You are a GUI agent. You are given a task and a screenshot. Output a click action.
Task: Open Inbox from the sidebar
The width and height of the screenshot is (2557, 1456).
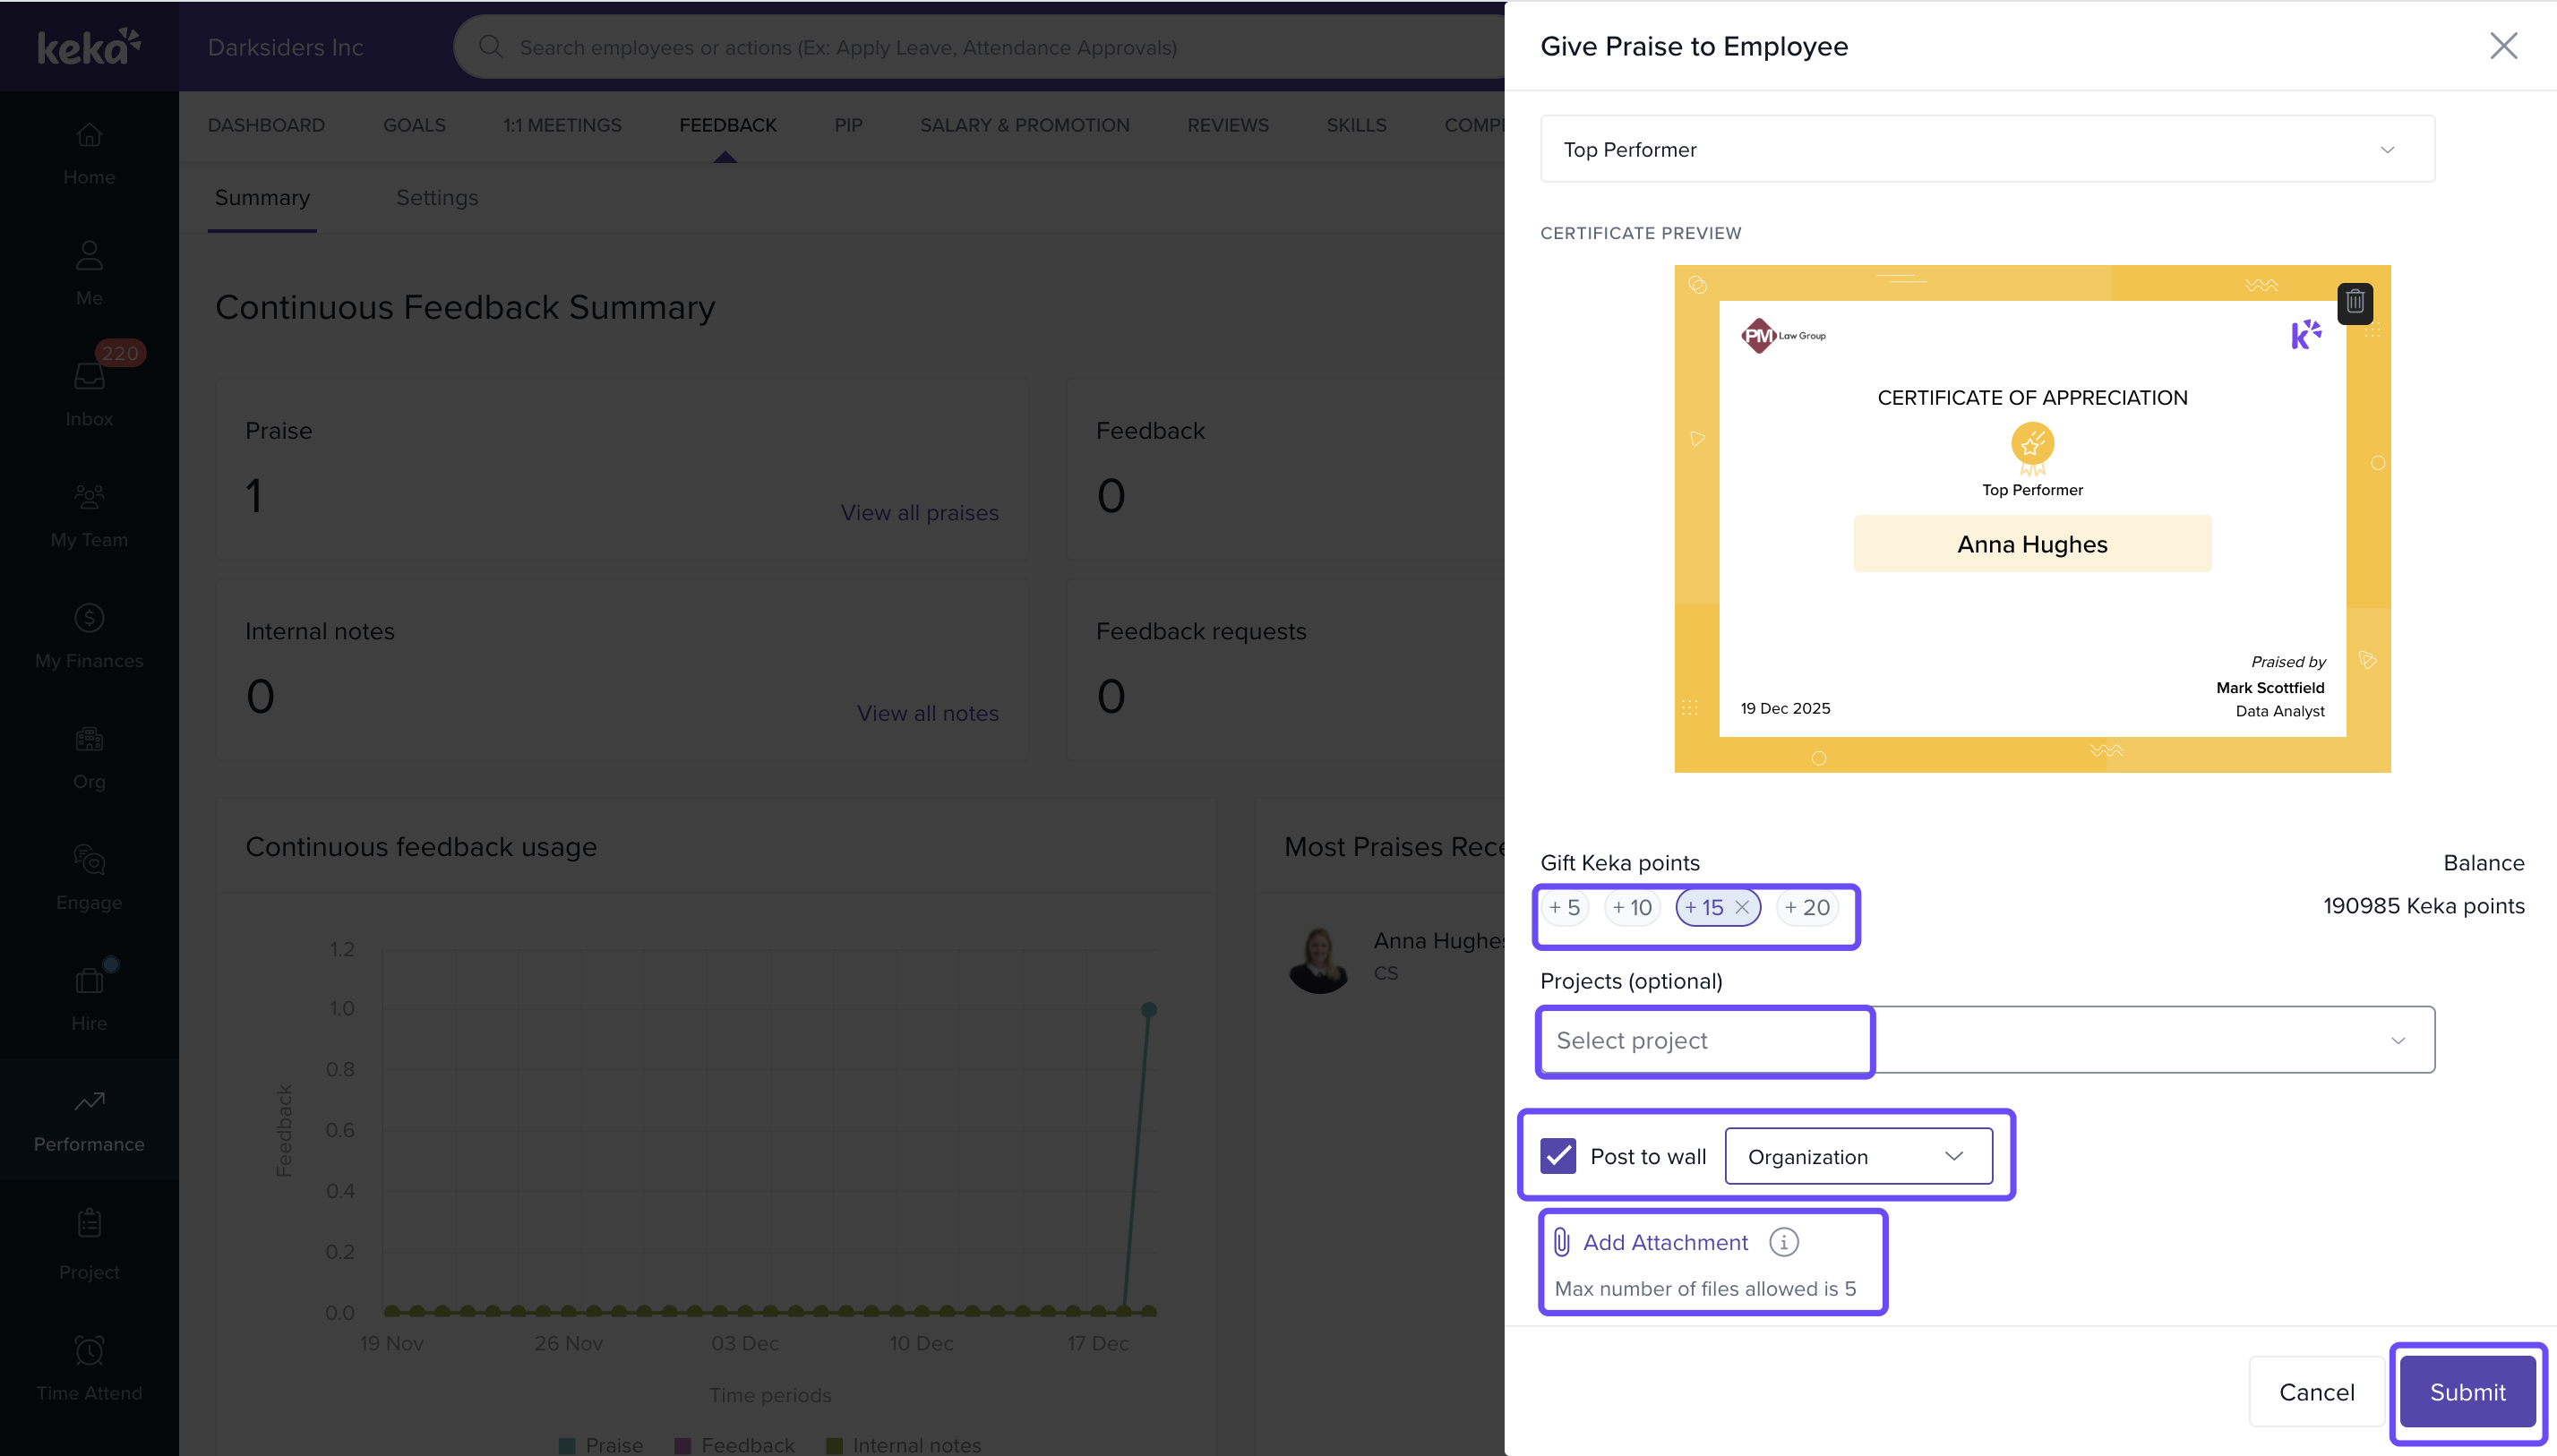(89, 393)
